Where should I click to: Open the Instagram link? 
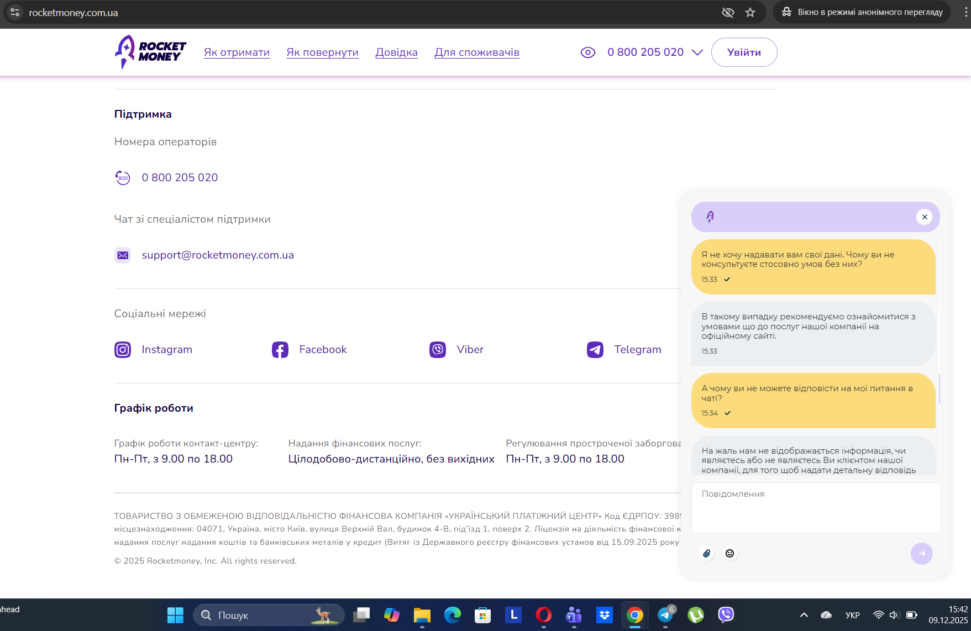167,350
